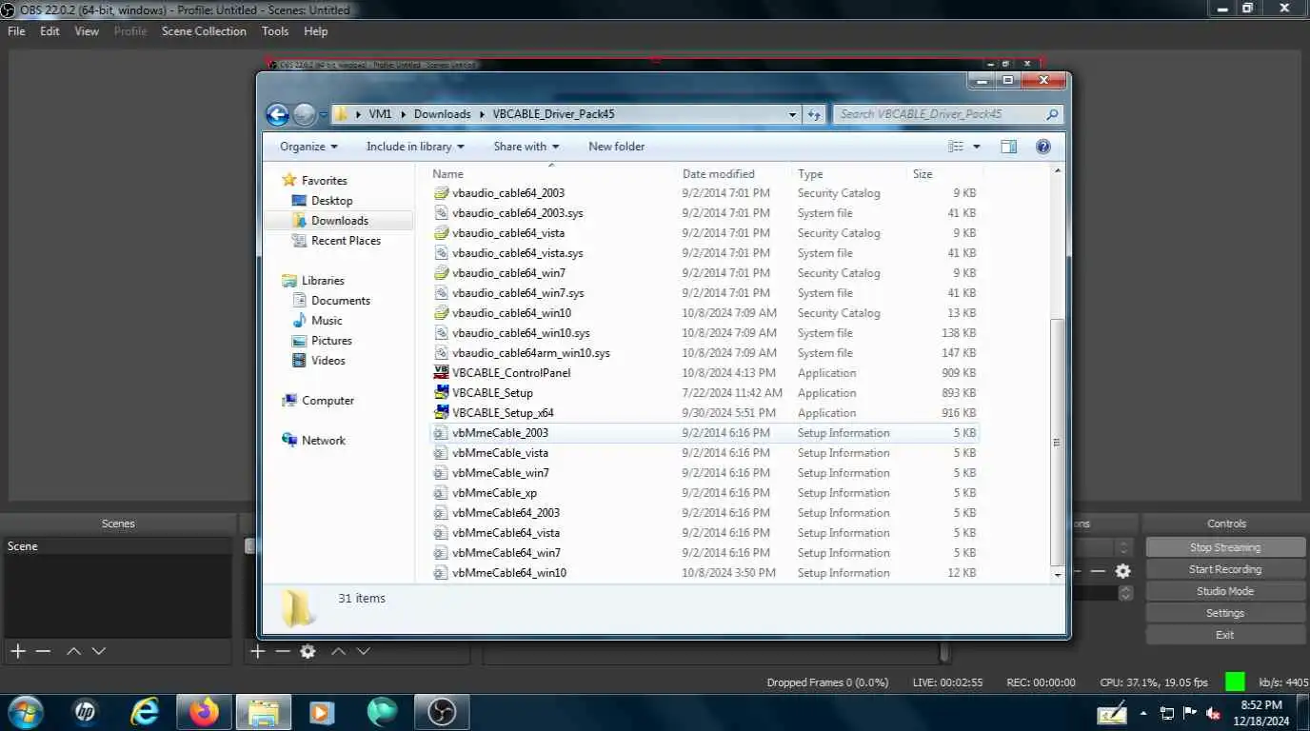
Task: Open Explorer Help question mark icon
Action: pyautogui.click(x=1042, y=147)
